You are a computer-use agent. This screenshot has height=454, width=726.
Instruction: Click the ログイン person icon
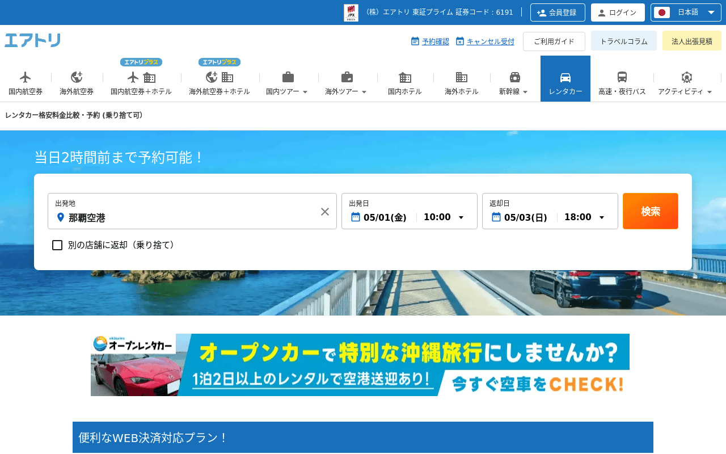(602, 12)
